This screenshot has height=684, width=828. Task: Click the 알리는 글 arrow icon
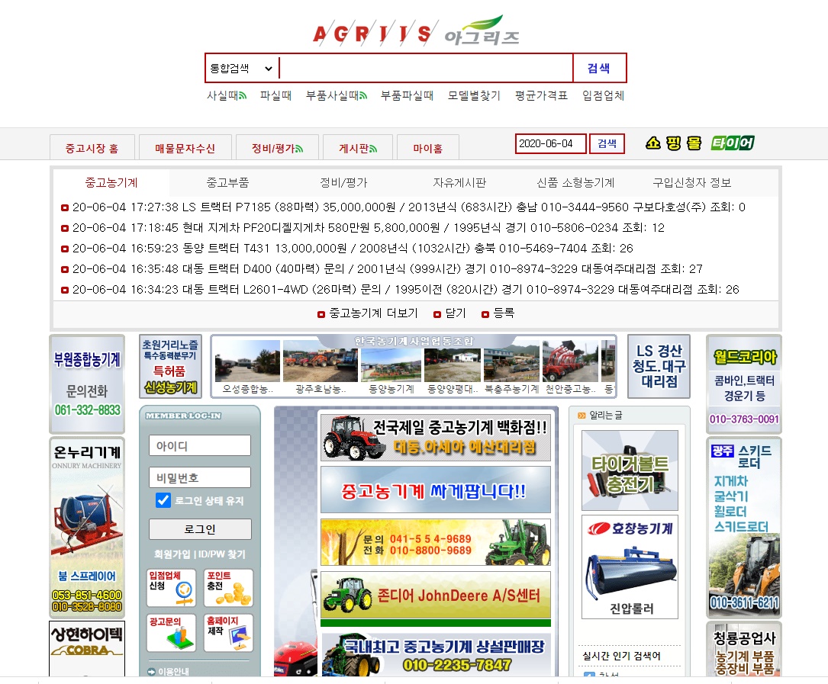[582, 416]
